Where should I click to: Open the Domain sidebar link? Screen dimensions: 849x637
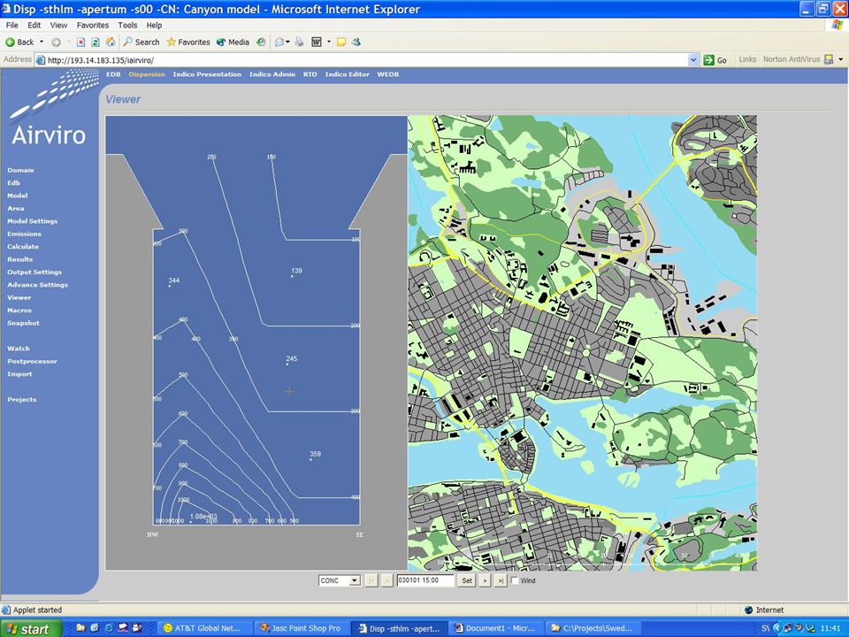(x=20, y=170)
